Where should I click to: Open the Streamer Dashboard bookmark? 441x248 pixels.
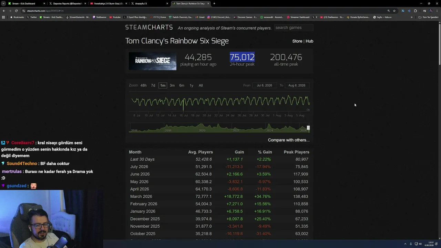pyautogui.click(x=298, y=17)
